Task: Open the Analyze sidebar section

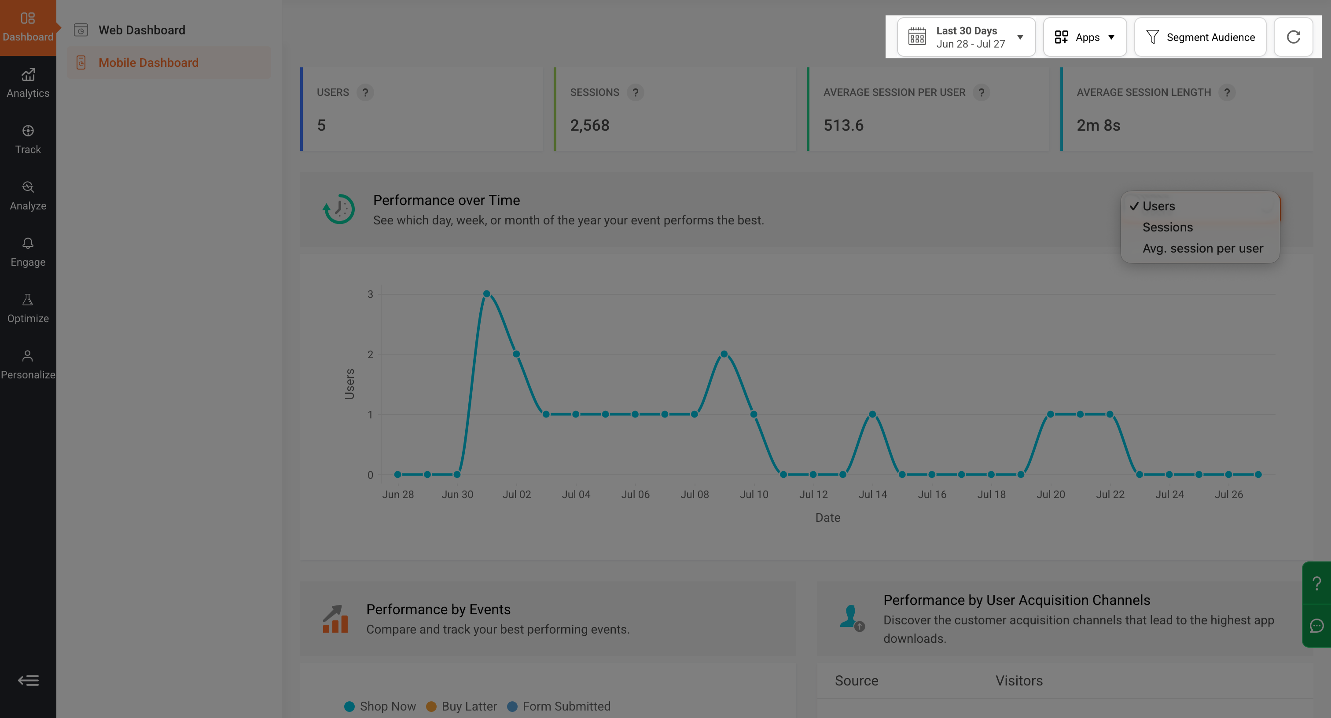Action: [x=28, y=196]
